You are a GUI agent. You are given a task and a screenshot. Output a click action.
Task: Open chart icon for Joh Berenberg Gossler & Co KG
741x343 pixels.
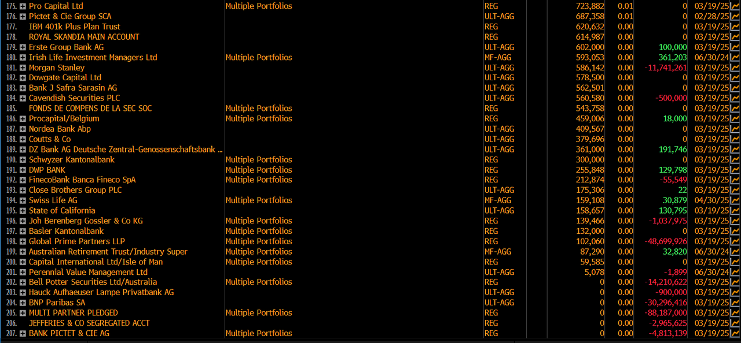[735, 221]
